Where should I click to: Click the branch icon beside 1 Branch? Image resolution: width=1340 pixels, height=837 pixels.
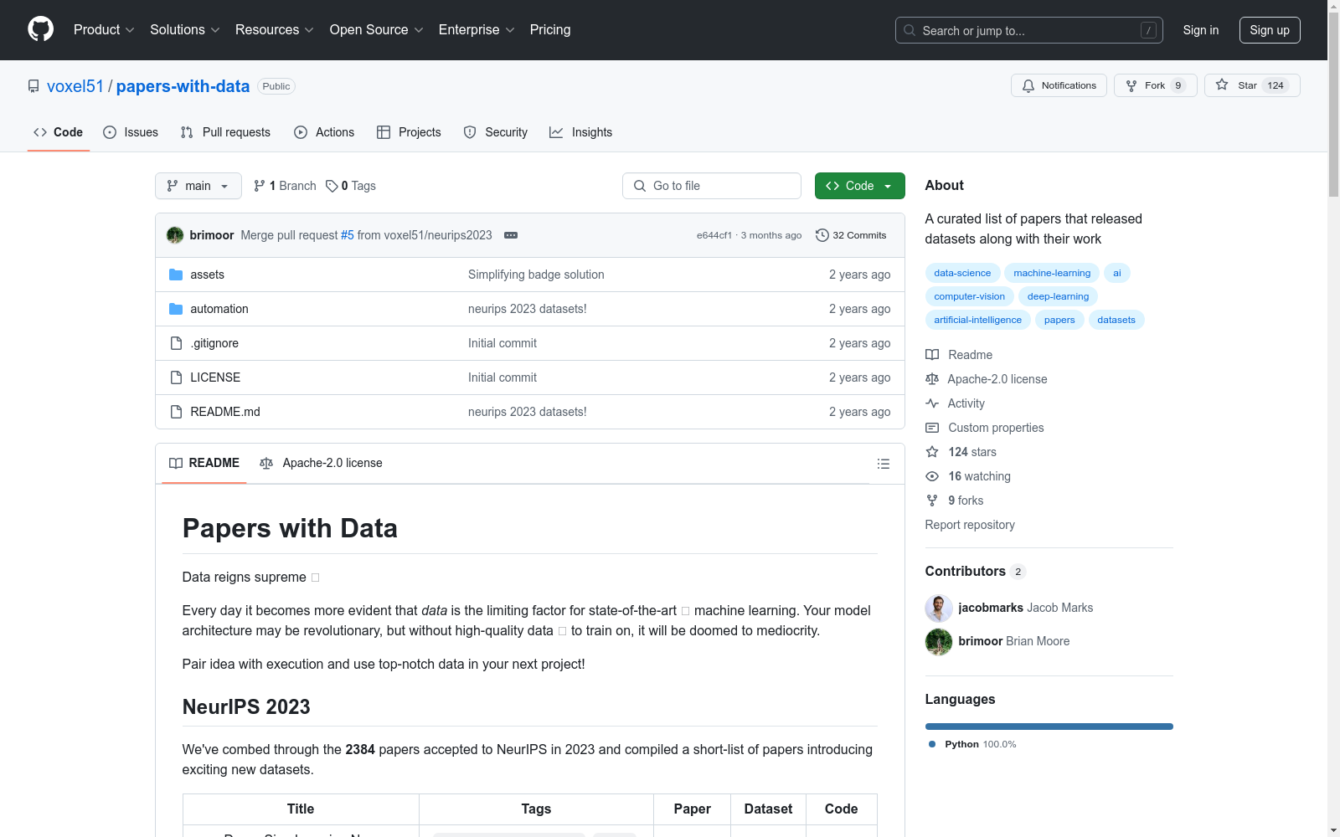tap(260, 186)
